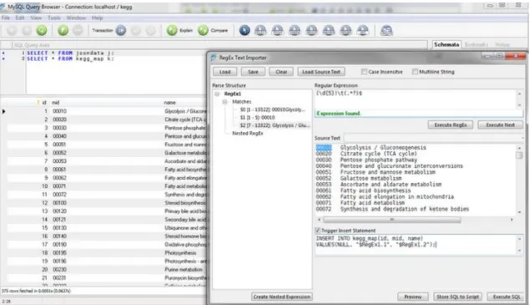Select the Nested RegEx tree item
This screenshot has height=305, width=530.
pyautogui.click(x=247, y=133)
